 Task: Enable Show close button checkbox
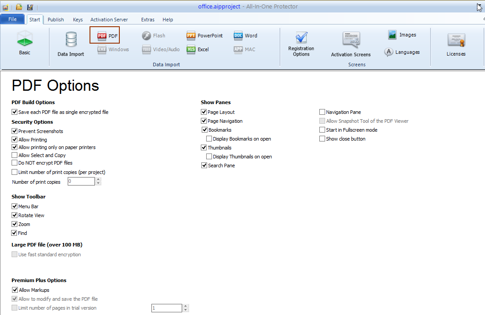[322, 139]
